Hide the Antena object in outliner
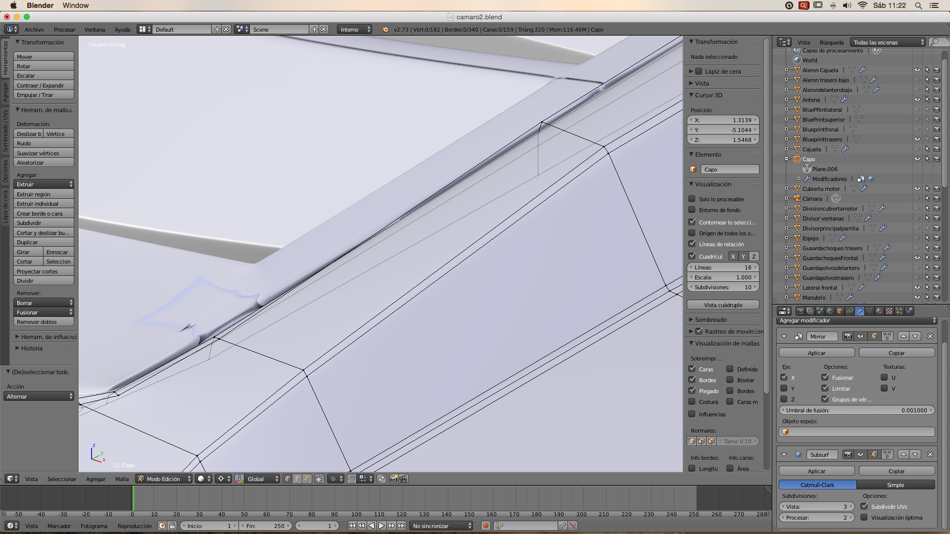 (917, 99)
